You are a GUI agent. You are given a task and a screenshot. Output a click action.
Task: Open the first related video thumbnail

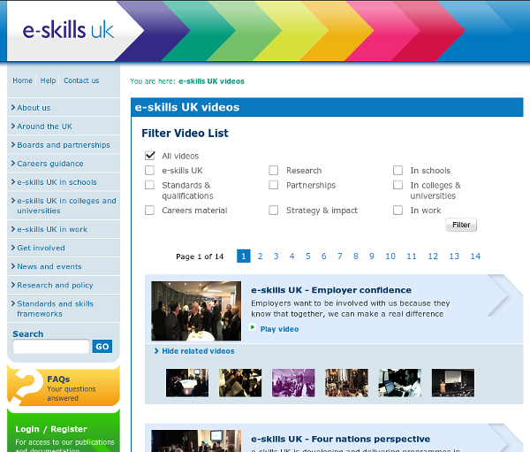(x=187, y=383)
